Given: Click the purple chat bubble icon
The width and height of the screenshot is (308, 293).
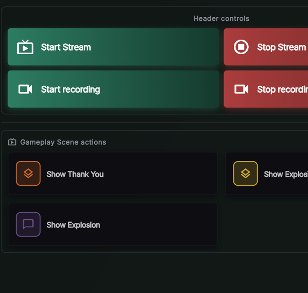Looking at the screenshot, I should coord(28,224).
